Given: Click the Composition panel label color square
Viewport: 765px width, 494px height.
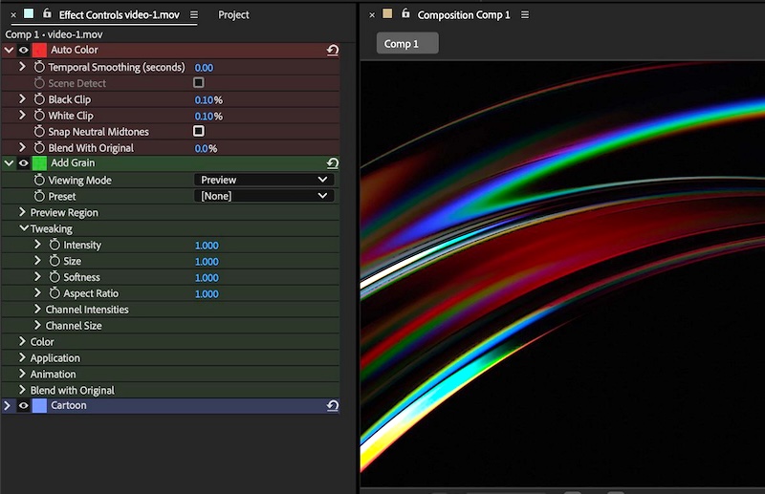Looking at the screenshot, I should tap(387, 13).
